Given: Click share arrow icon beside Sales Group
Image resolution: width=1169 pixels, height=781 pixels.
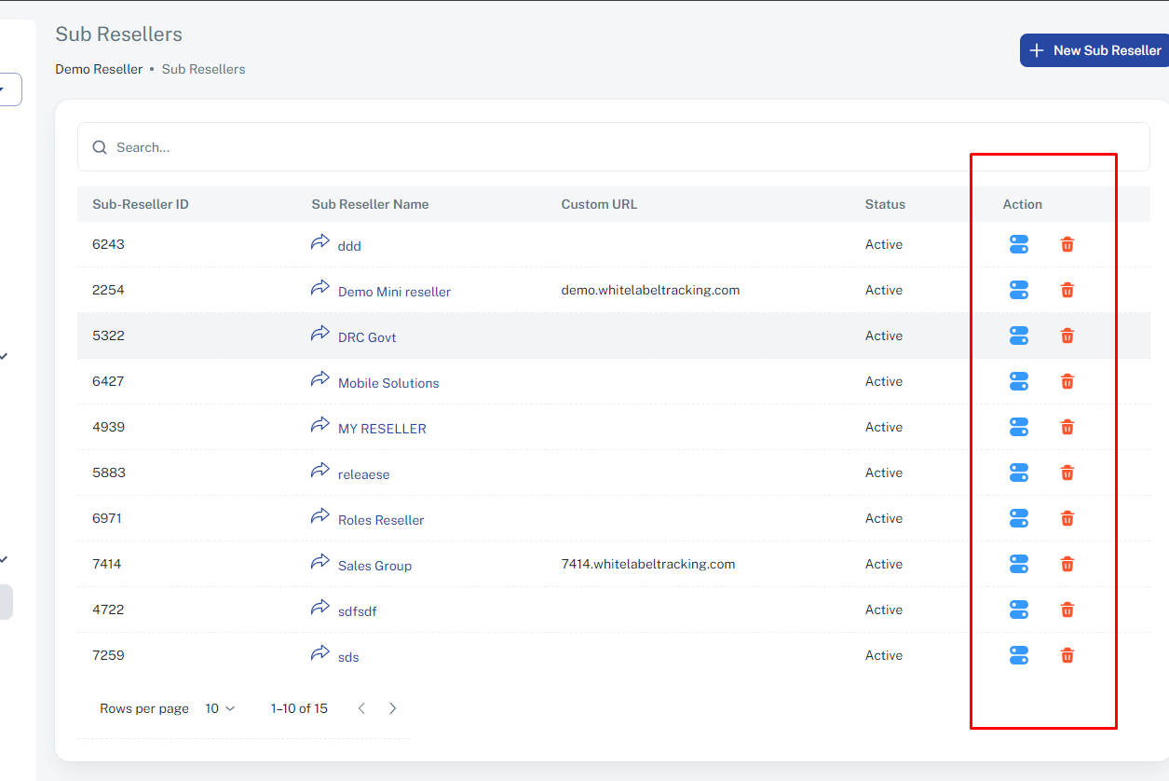Looking at the screenshot, I should (x=320, y=562).
